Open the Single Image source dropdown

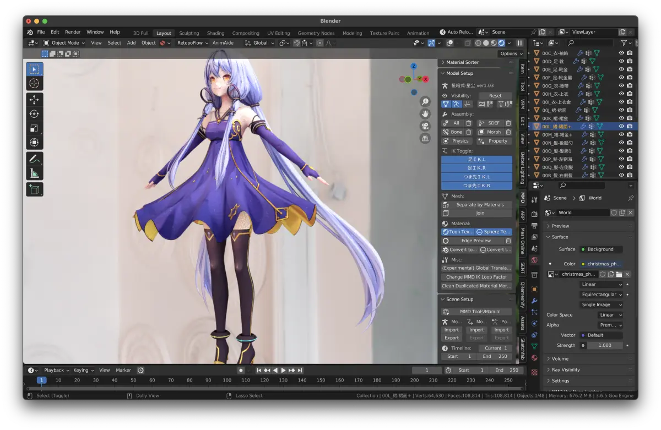(x=602, y=304)
